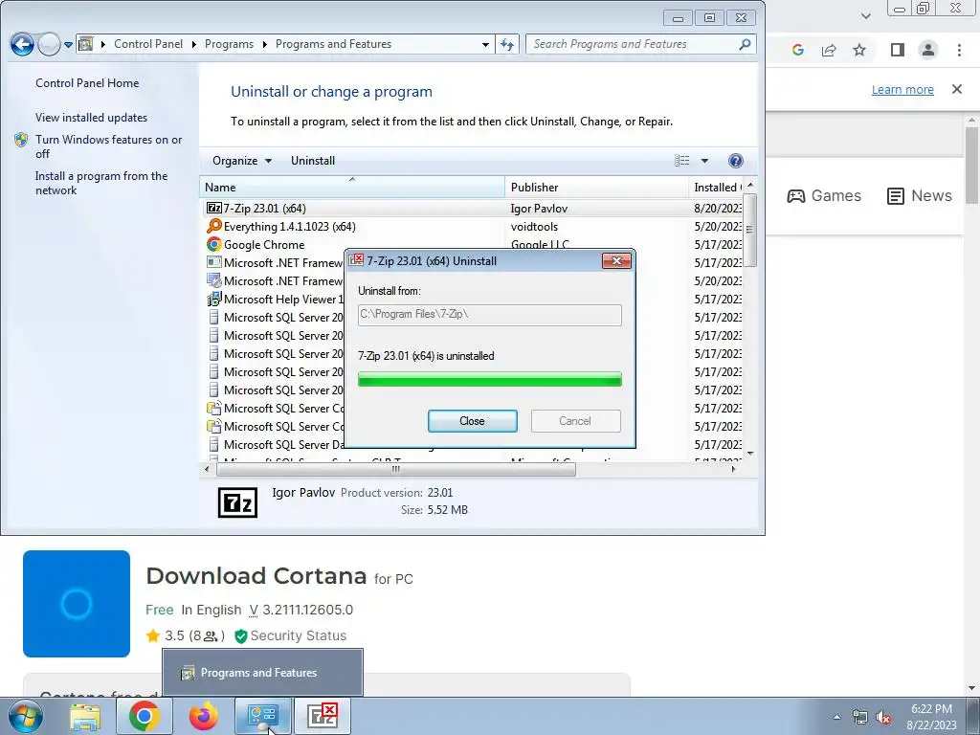Viewport: 980px width, 735px height.
Task: Click the Uninstall from path field
Action: (x=489, y=314)
